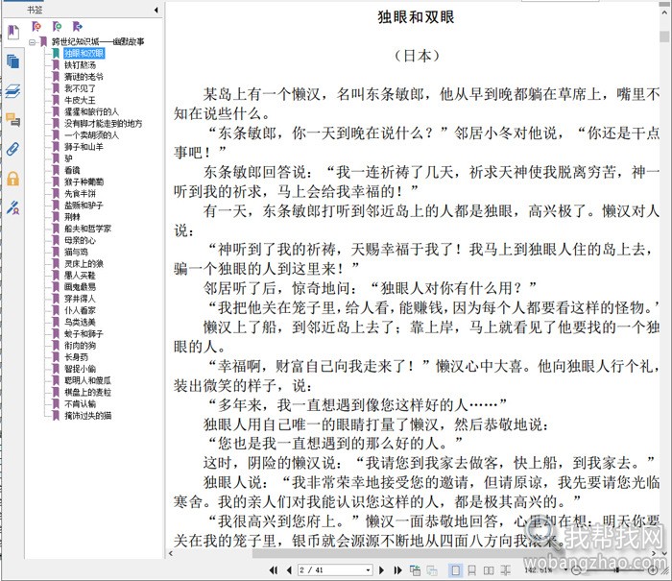
Task: Collapse the bookmarks panel with the arrow
Action: pos(156,10)
